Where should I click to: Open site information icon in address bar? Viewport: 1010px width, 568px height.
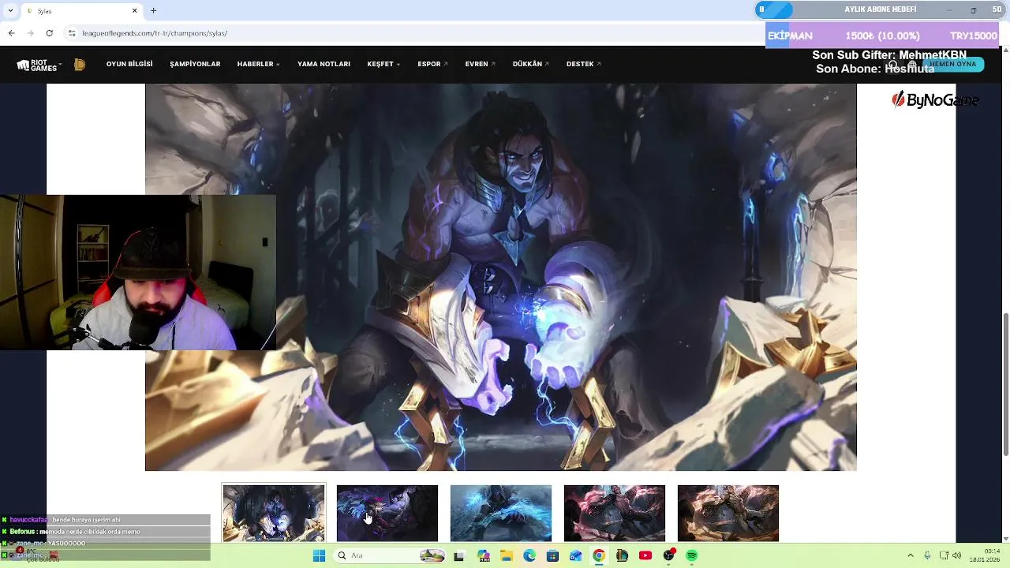(x=72, y=33)
